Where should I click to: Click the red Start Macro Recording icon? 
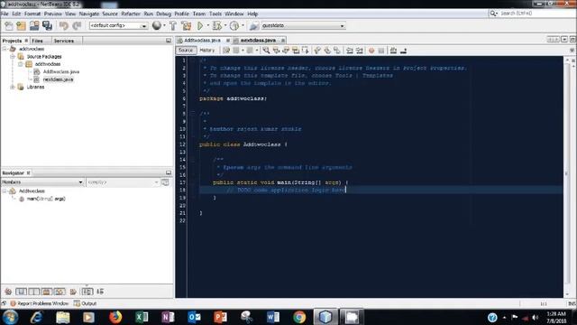tap(371, 51)
